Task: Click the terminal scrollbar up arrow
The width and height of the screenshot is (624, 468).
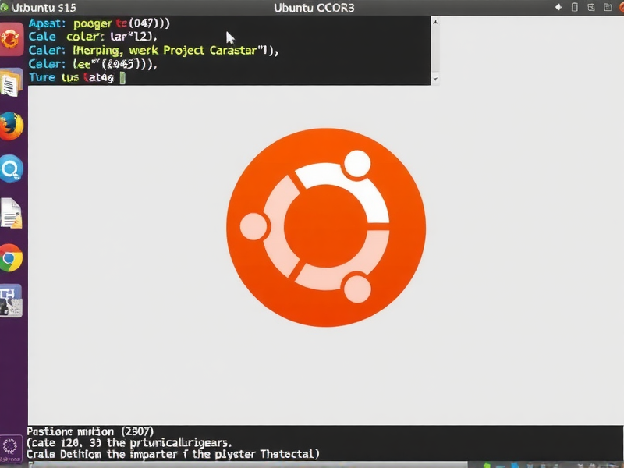Action: coord(434,23)
